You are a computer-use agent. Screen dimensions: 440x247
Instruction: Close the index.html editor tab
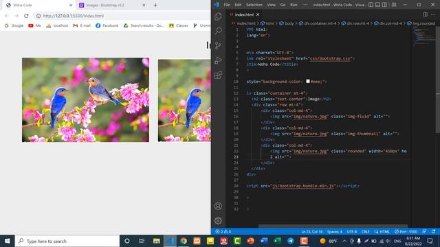[258, 14]
